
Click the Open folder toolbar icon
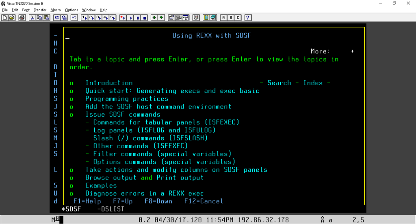12,18
